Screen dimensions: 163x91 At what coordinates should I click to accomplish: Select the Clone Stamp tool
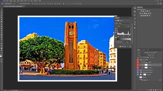tap(2, 26)
